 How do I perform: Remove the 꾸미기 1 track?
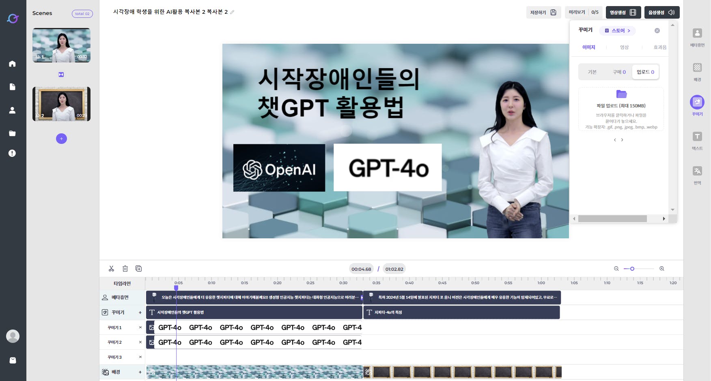coord(140,327)
